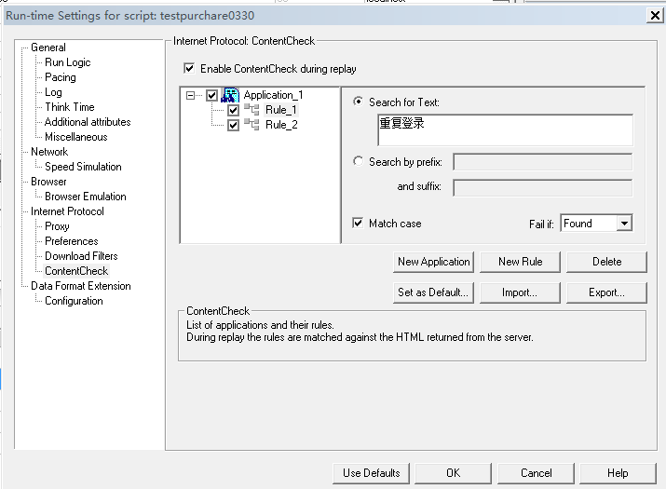Click the Search by prefix field

coord(542,162)
